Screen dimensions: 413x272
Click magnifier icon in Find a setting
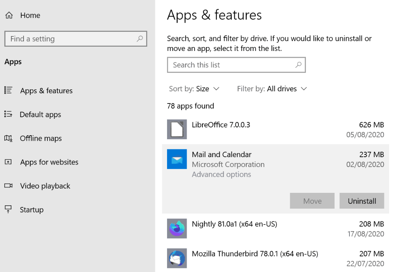pyautogui.click(x=140, y=39)
